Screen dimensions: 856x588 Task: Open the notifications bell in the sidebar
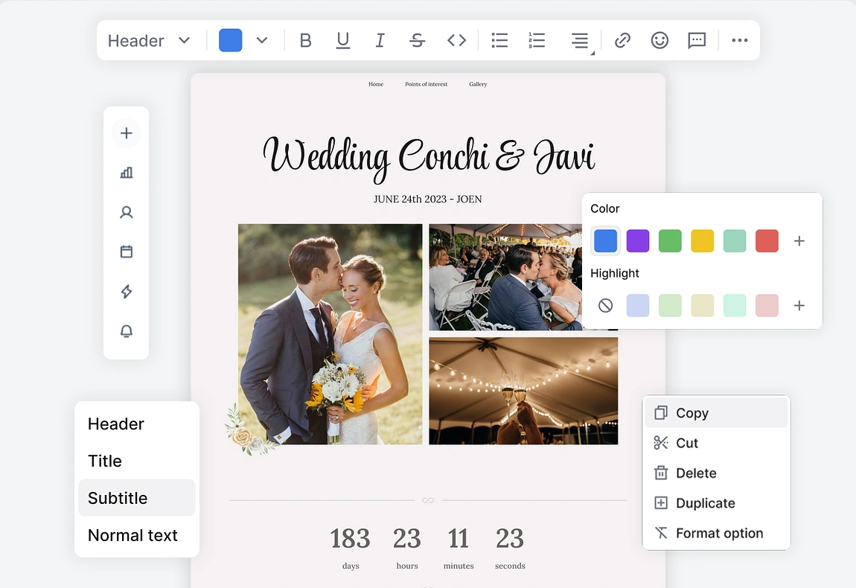pyautogui.click(x=126, y=331)
